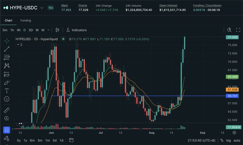Select the brush drawing tool
Image resolution: width=243 pixels, height=145 pixels.
click(7, 83)
